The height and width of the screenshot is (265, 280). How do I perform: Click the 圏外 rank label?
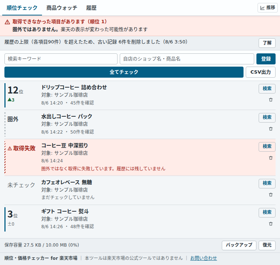point(13,119)
